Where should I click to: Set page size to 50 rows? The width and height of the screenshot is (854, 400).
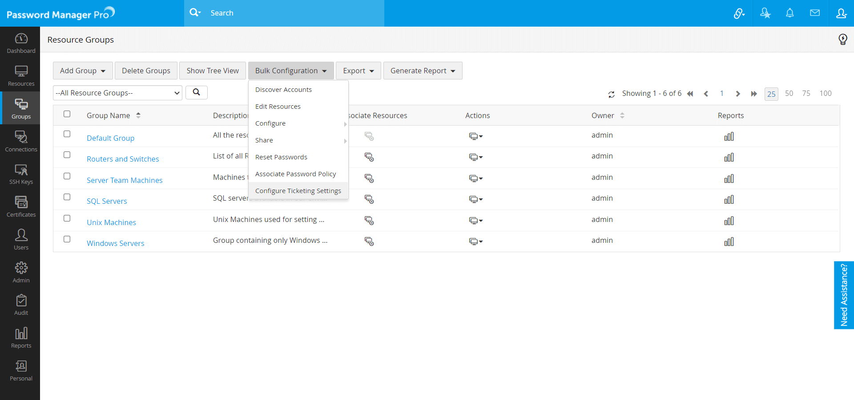click(x=789, y=94)
